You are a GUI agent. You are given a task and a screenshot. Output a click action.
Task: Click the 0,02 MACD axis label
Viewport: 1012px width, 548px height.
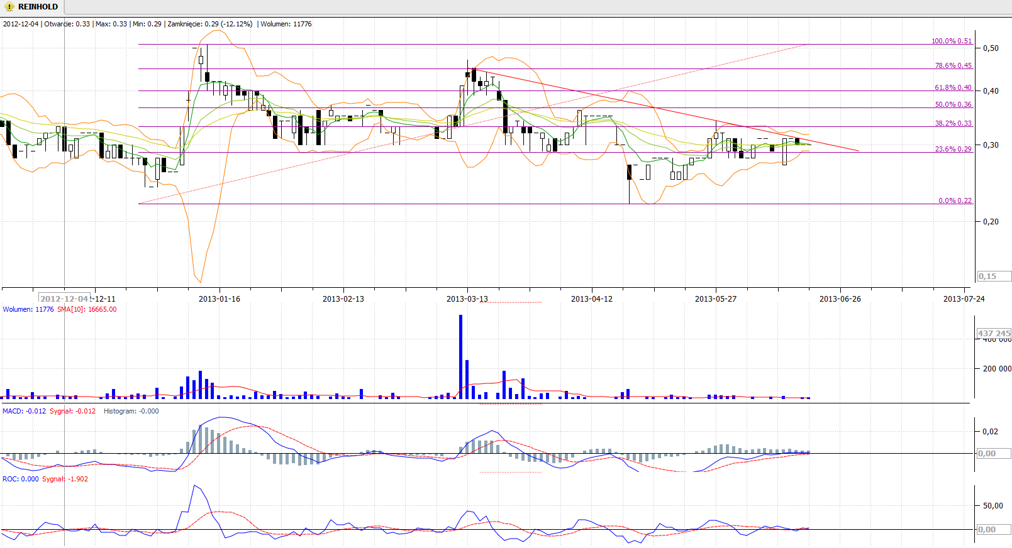pos(991,431)
